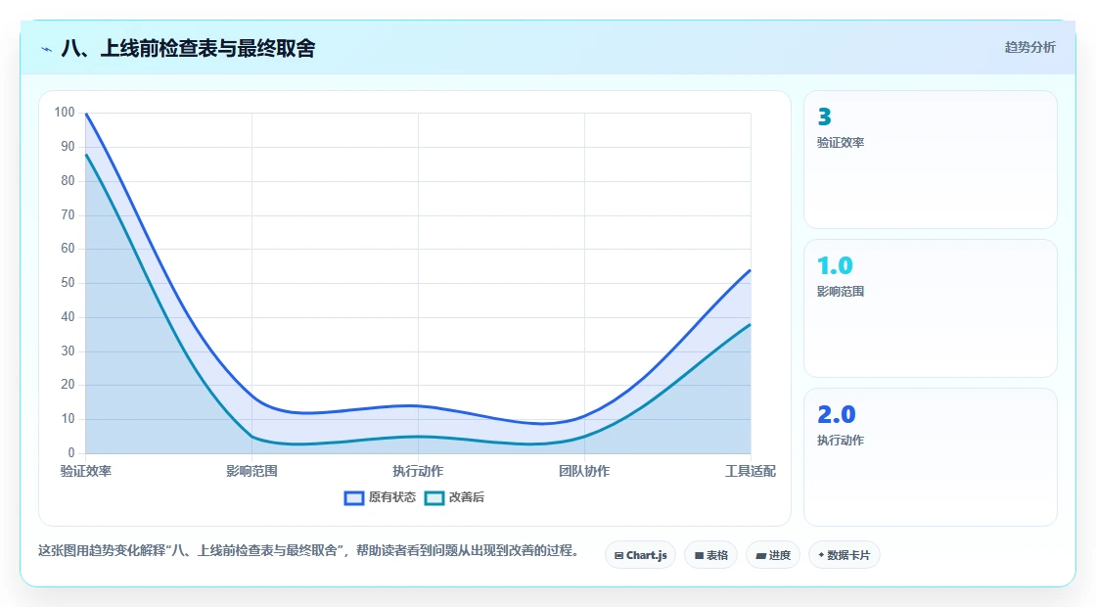1096x607 pixels.
Task: Click the 改善后 legend label
Action: click(466, 497)
